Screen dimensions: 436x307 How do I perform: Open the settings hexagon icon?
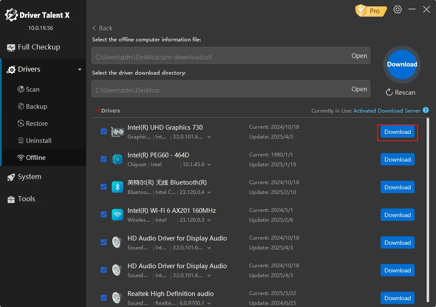397,10
